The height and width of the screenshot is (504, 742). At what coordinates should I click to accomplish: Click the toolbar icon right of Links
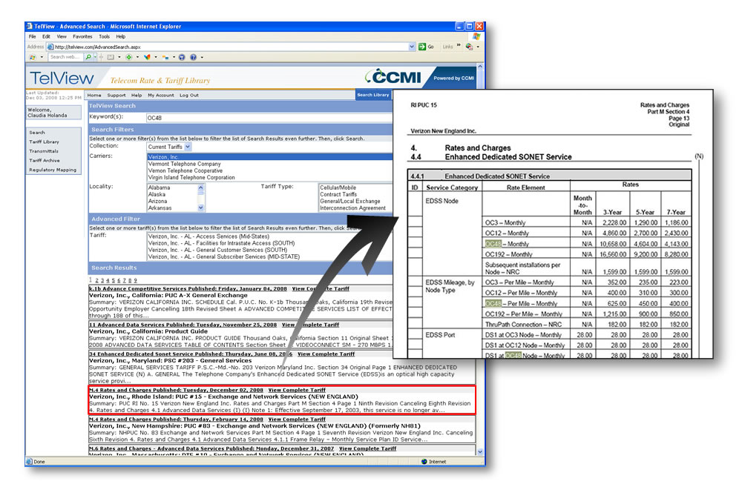[470, 47]
